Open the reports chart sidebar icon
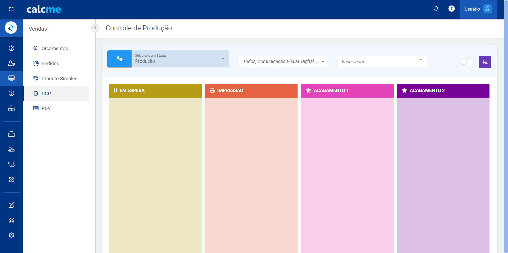508x253 pixels. point(11,220)
